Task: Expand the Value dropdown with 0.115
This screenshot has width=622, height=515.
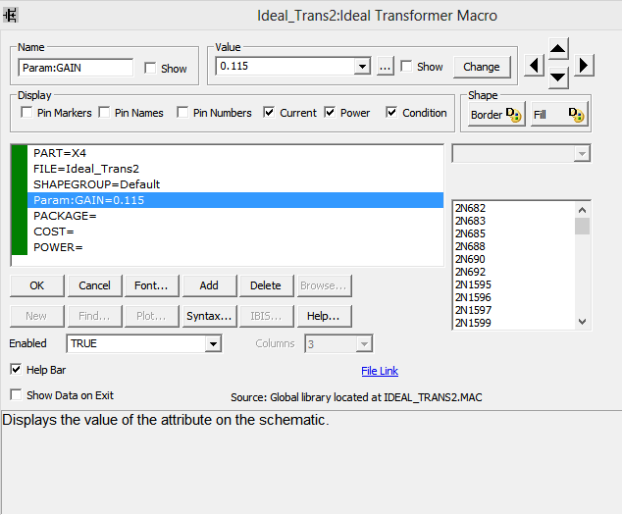Action: [362, 67]
